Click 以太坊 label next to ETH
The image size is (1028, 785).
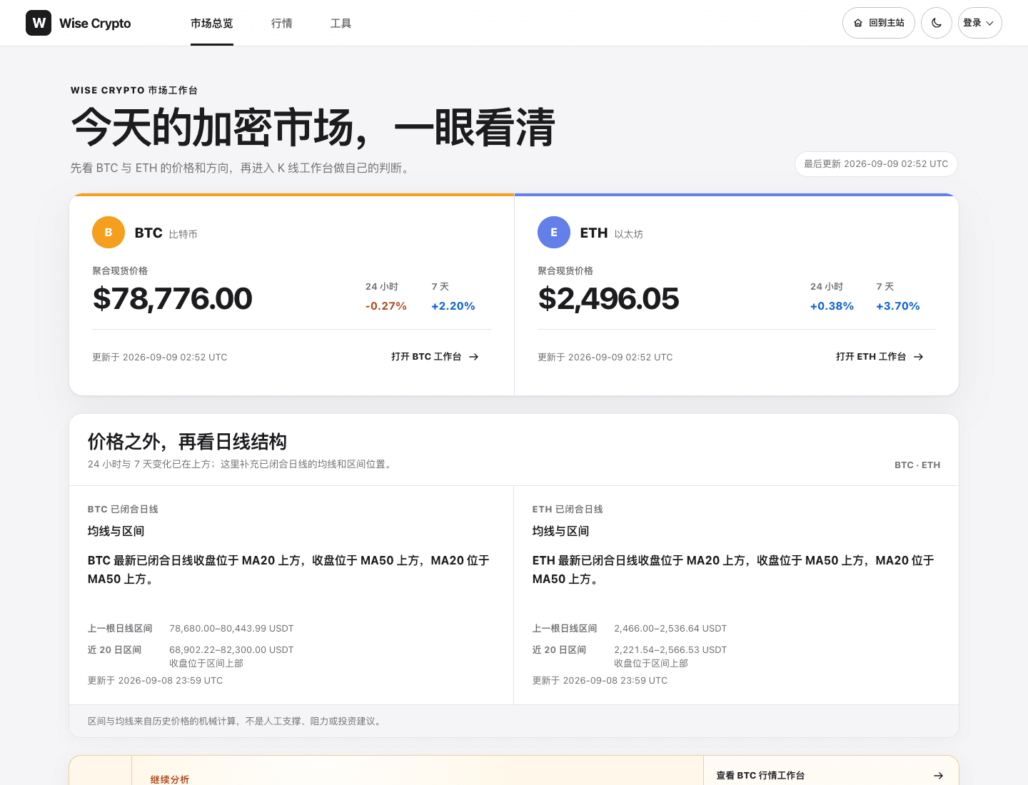pos(629,234)
